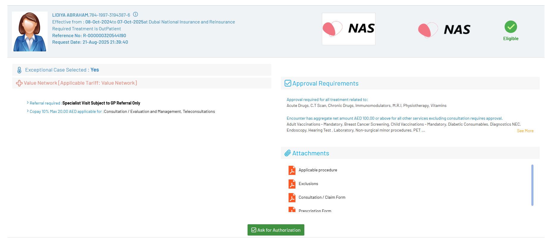Image resolution: width=551 pixels, height=240 pixels.
Task: Click the Required Treatment is OutPatient text
Action: (87, 29)
